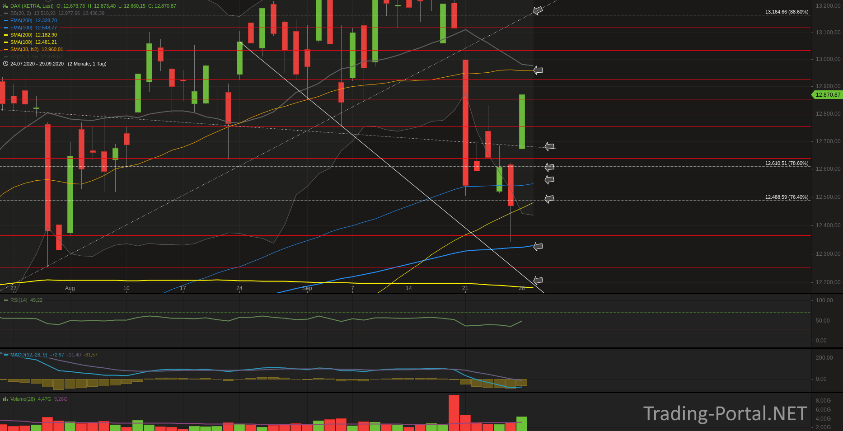Click the 24 date label on the time axis

pos(239,288)
